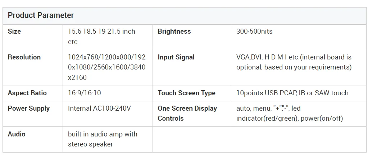386x159 pixels.
Task: Select the built in audio amp text
Action: click(x=103, y=139)
